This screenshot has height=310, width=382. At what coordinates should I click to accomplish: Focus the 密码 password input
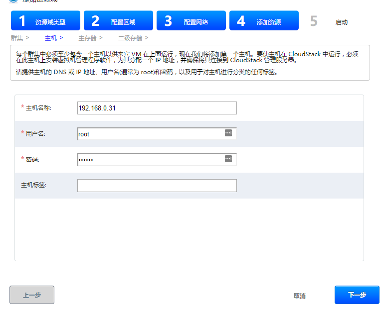(x=150, y=160)
